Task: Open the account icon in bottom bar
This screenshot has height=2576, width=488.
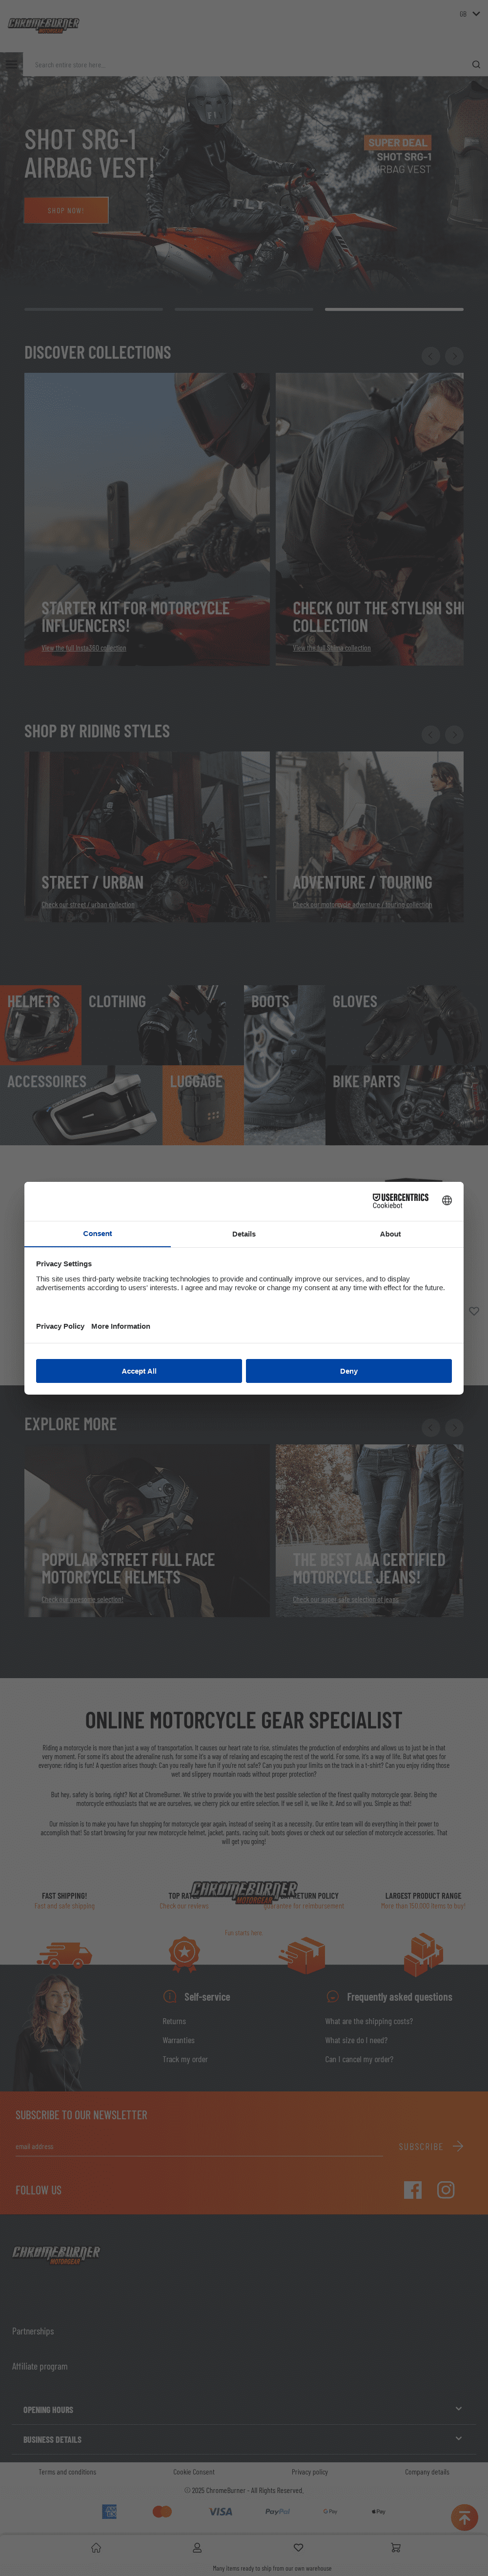Action: click(x=197, y=2547)
